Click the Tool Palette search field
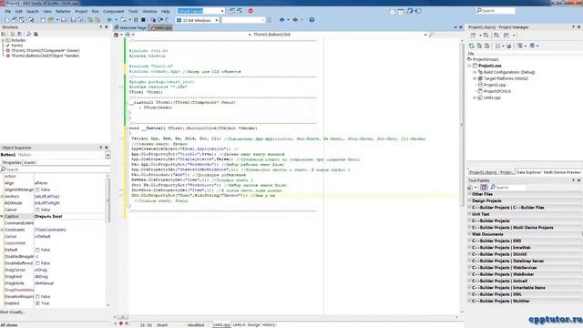Viewport: 583px width, 328px height. [x=507, y=187]
